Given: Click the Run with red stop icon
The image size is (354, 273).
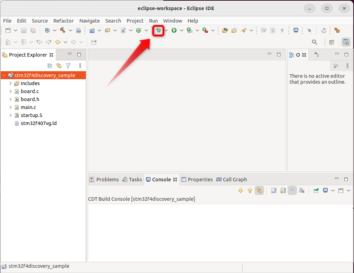Looking at the screenshot, I should coord(205,30).
